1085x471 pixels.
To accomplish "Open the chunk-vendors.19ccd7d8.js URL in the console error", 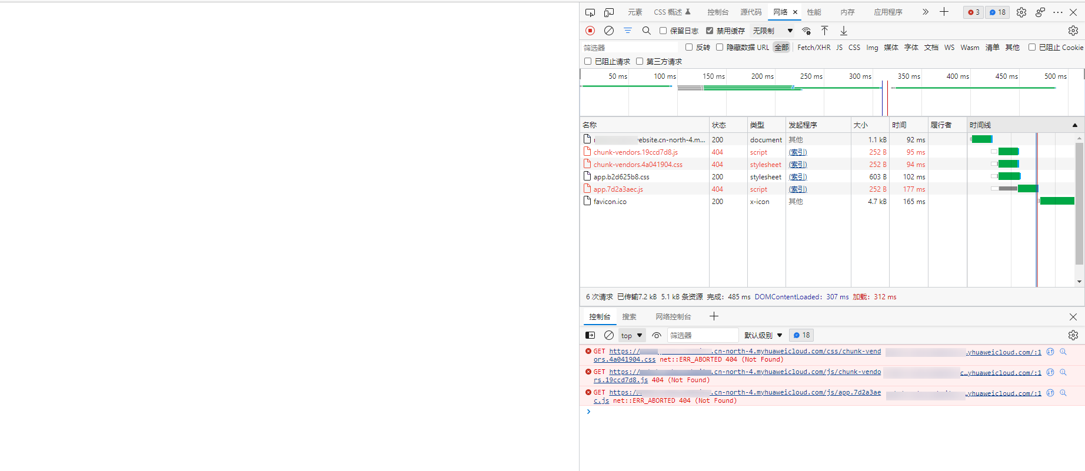I will point(737,376).
